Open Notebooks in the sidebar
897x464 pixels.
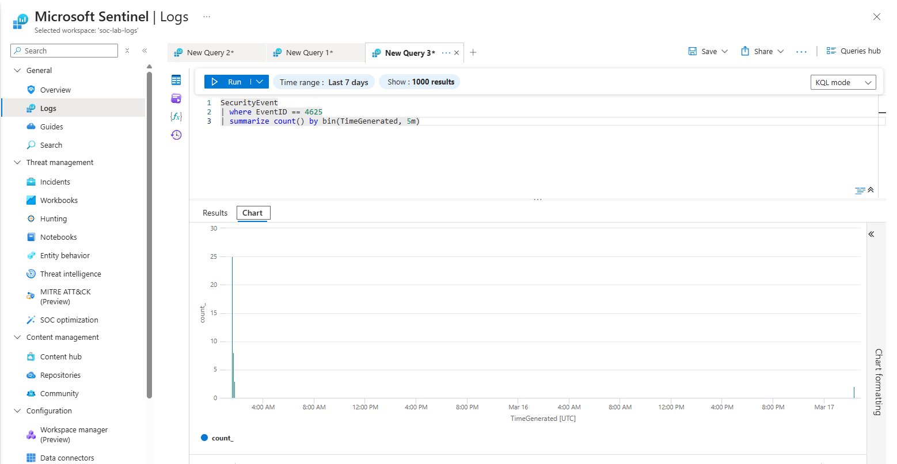pyautogui.click(x=58, y=237)
